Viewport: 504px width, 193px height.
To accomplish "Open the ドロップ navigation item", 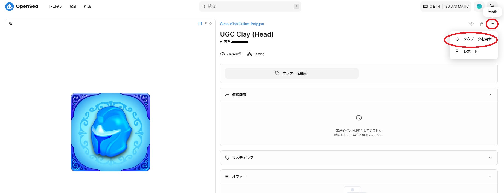I will pos(56,6).
